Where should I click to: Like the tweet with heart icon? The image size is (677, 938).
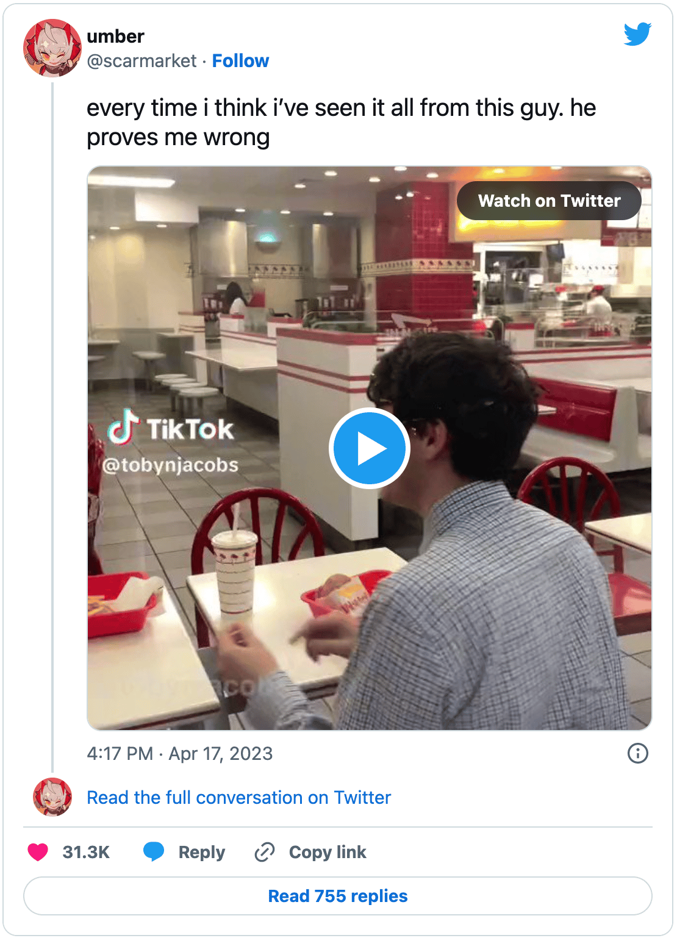[x=38, y=852]
